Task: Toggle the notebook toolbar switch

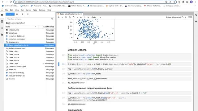Action: point(190,17)
